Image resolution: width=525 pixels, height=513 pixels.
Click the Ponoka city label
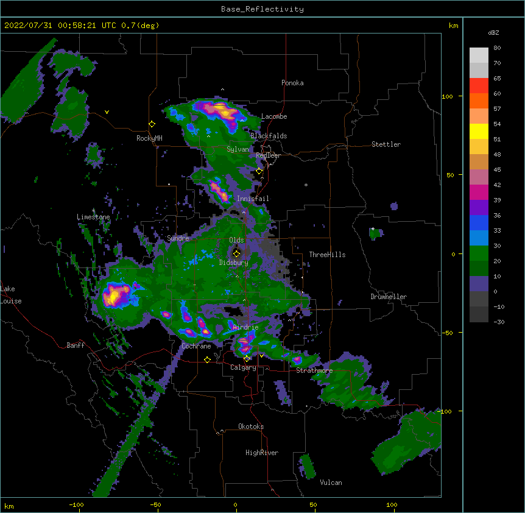tap(292, 83)
